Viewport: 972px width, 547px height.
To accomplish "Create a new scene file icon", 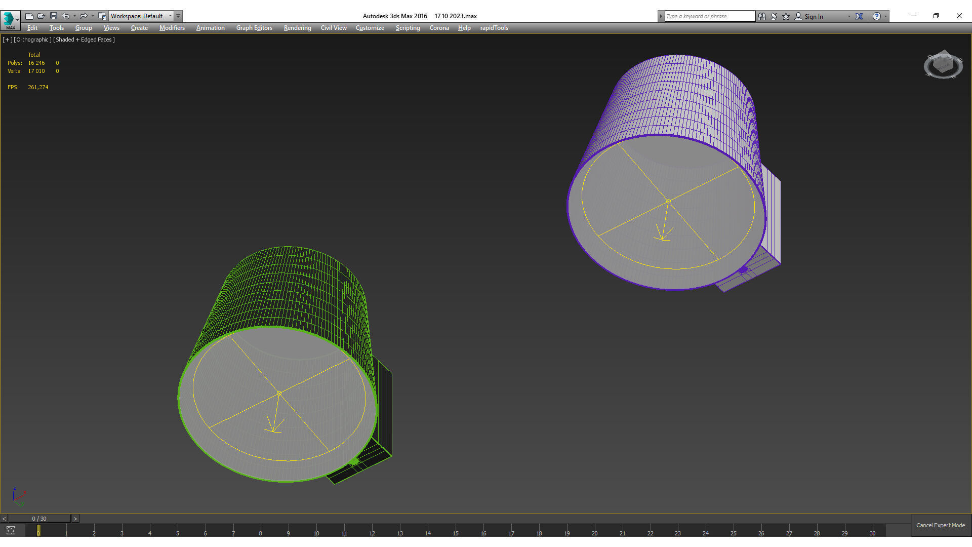I will [x=29, y=16].
